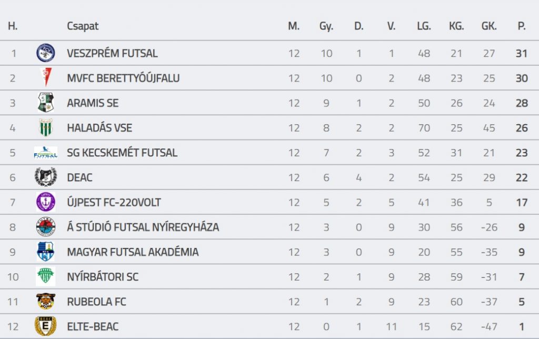The height and width of the screenshot is (339, 539).
Task: Click the Magyar Futsal Akadémia crest
Action: pos(45,252)
